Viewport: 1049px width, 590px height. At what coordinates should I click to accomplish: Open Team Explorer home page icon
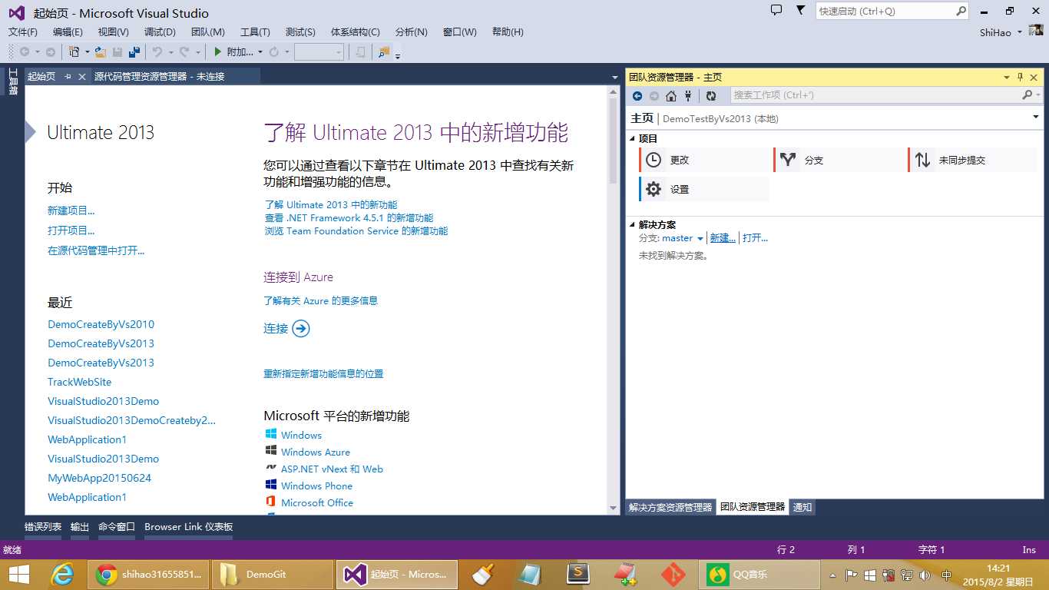(x=671, y=96)
